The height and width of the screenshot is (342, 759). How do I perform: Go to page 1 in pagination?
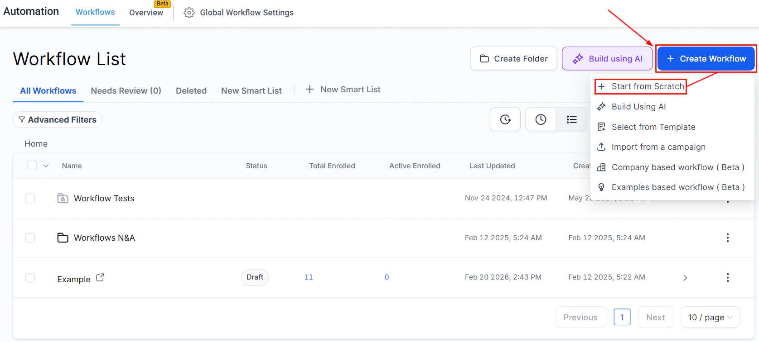point(622,317)
